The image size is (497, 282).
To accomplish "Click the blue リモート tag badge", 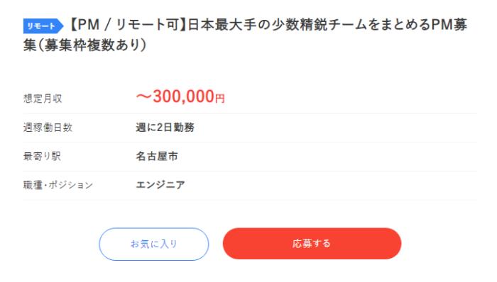I will 43,26.
